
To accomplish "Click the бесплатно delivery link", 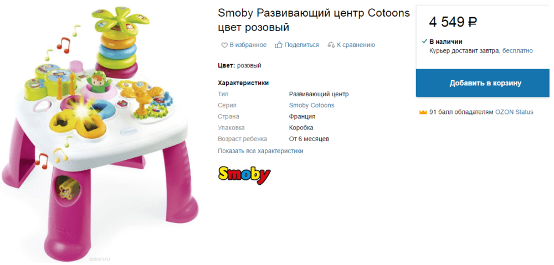I will tap(517, 51).
